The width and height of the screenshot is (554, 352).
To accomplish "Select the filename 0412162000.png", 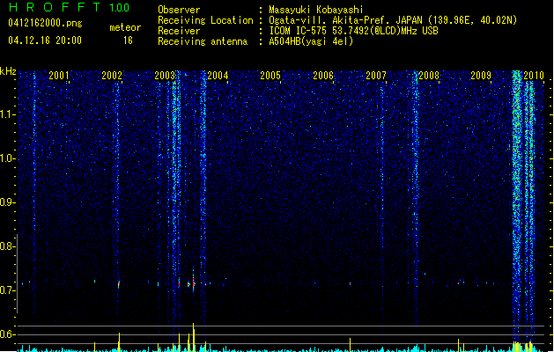I will coord(45,23).
